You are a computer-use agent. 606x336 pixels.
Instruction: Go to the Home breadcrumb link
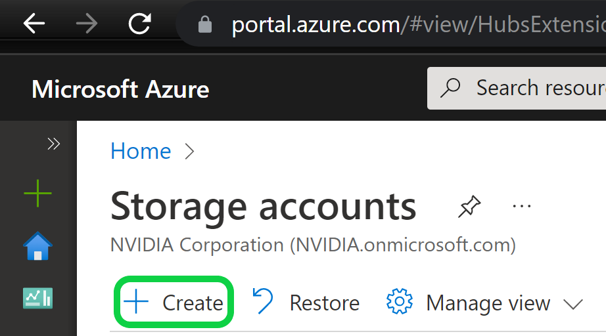coord(141,152)
